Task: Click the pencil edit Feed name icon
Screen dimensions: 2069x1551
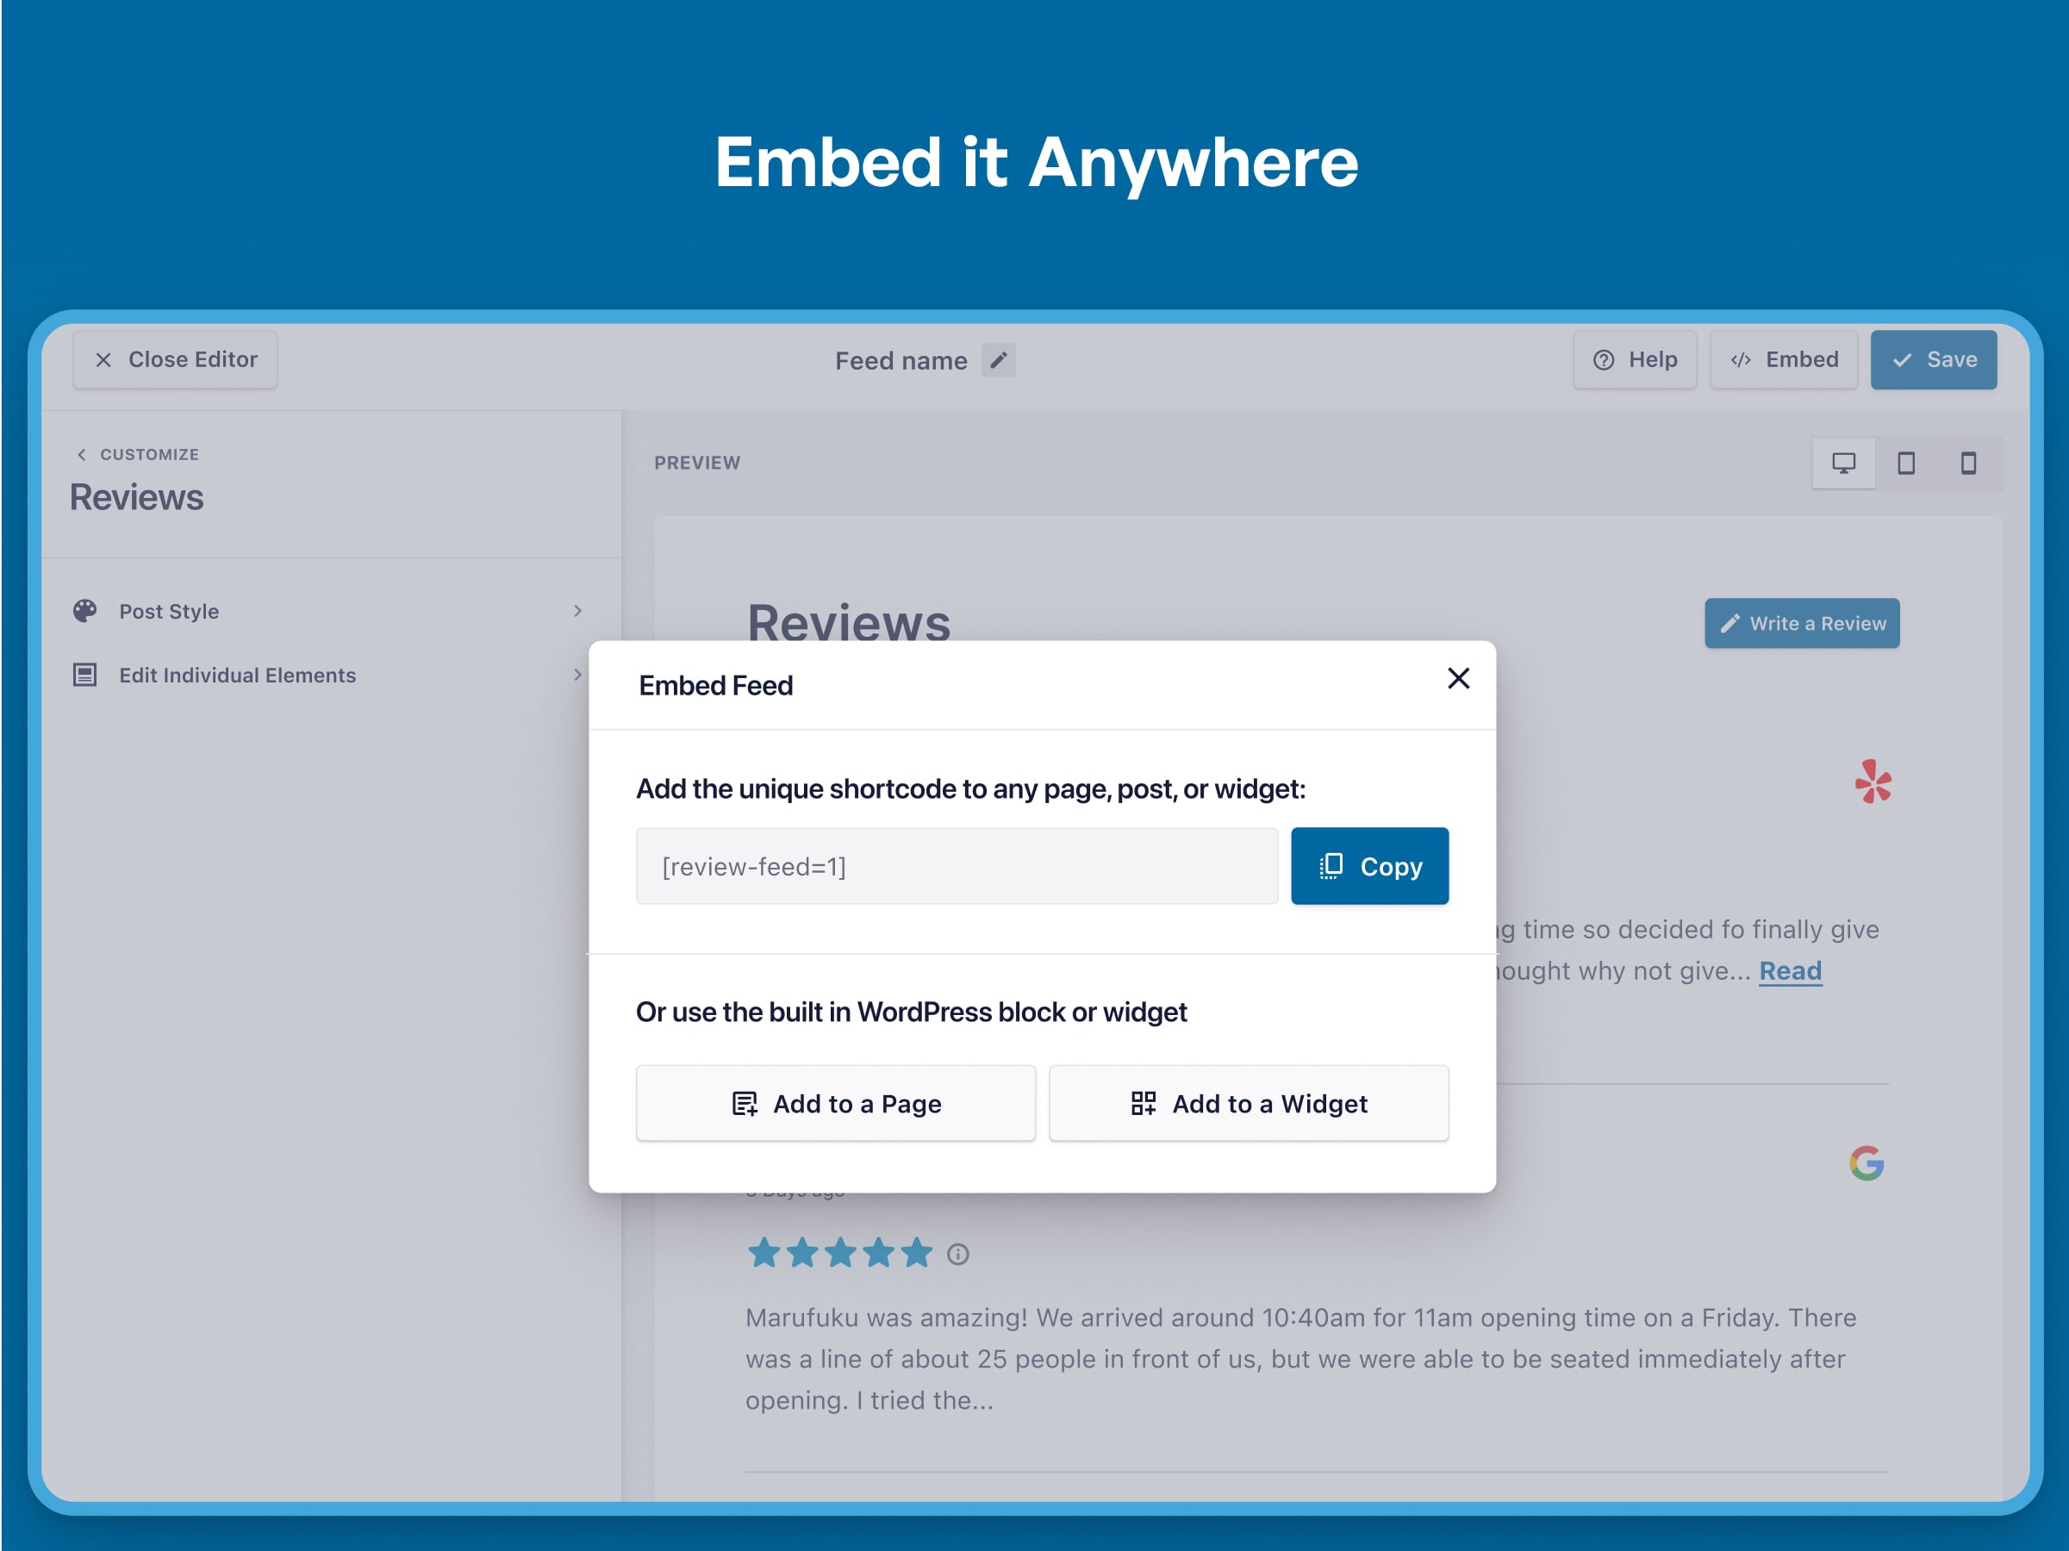Action: coord(1005,362)
